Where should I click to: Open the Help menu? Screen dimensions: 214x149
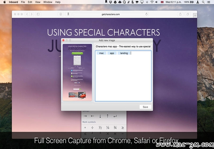tap(58, 2)
